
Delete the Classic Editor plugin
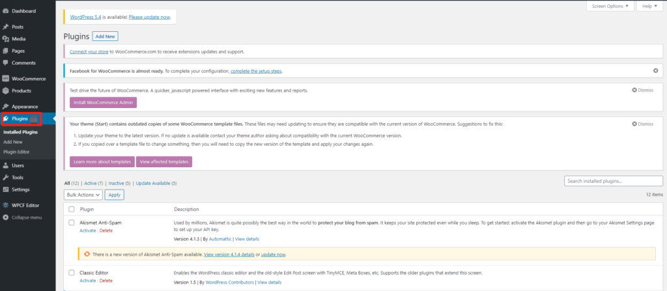click(x=106, y=281)
